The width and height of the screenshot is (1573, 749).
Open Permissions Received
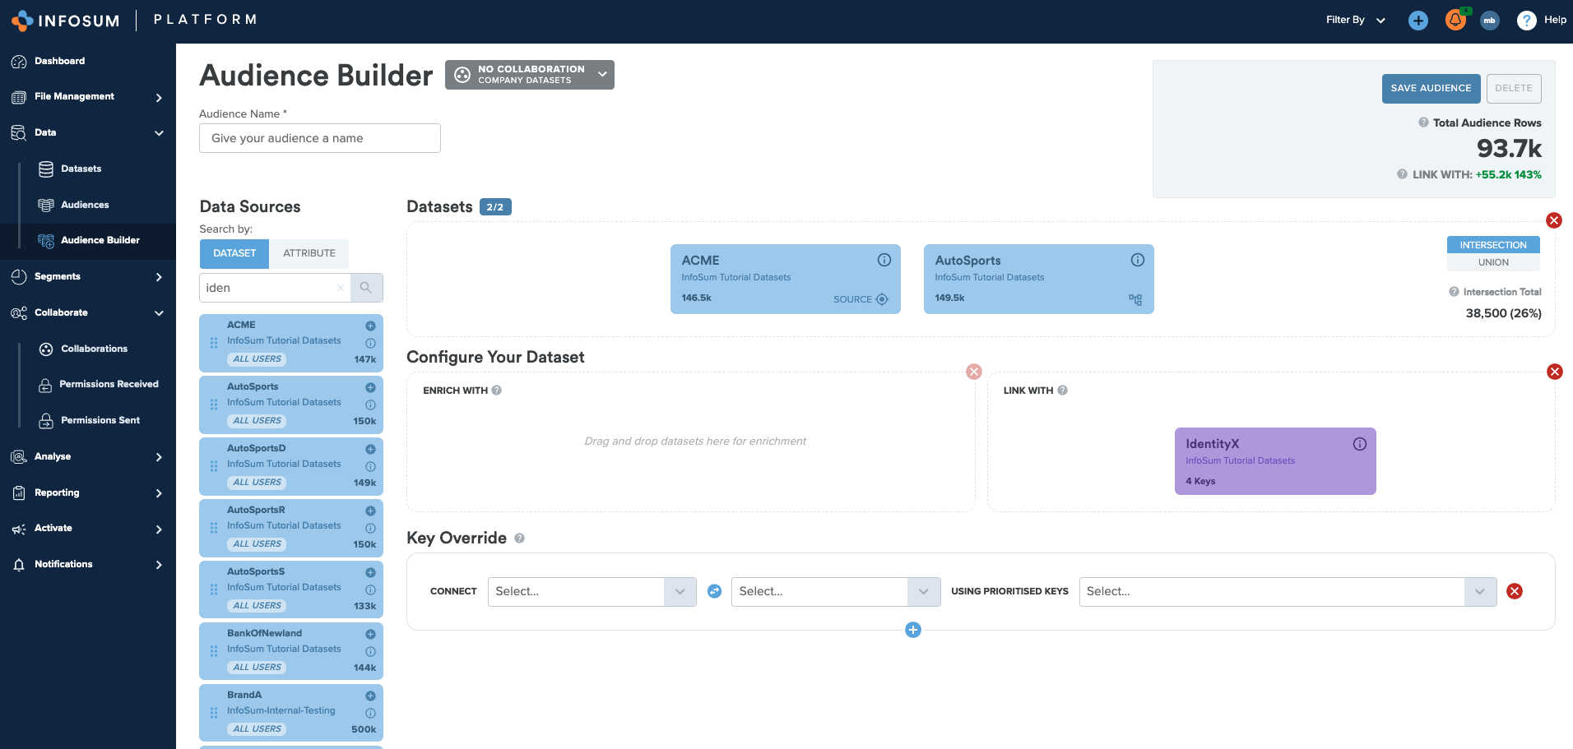click(109, 384)
